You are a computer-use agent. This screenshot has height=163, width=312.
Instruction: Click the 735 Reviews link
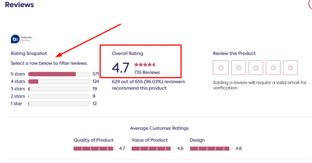point(147,73)
